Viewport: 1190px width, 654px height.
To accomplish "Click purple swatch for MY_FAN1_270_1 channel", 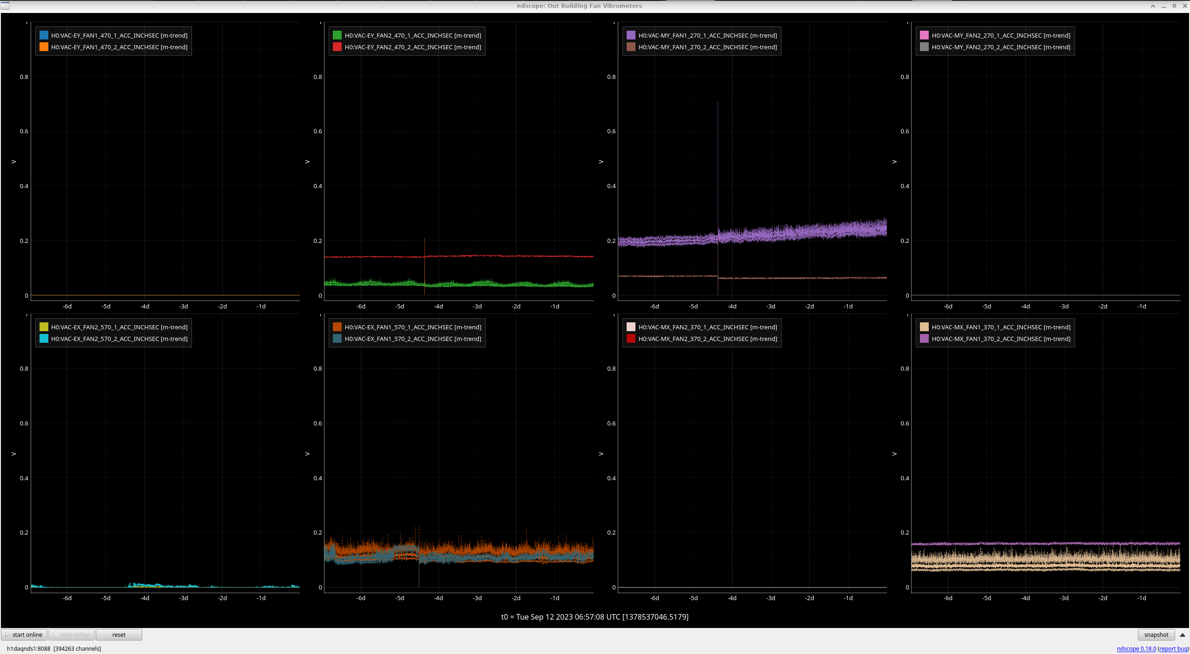I will [x=631, y=35].
